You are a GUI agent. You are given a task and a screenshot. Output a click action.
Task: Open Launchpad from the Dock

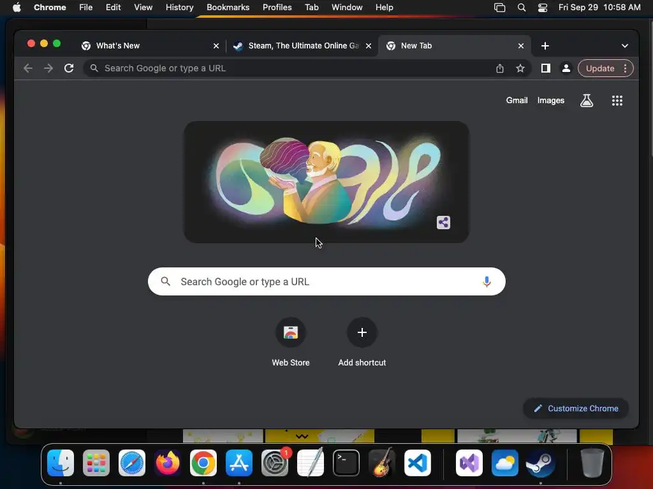(96, 463)
